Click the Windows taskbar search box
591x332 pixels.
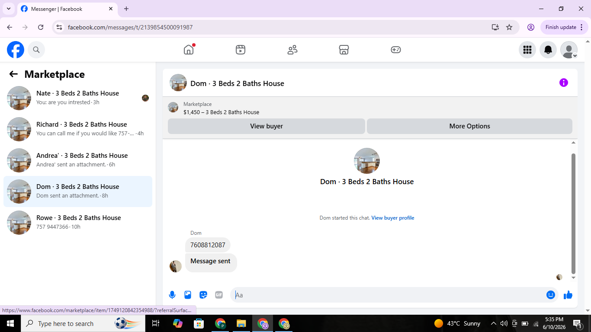tap(83, 323)
